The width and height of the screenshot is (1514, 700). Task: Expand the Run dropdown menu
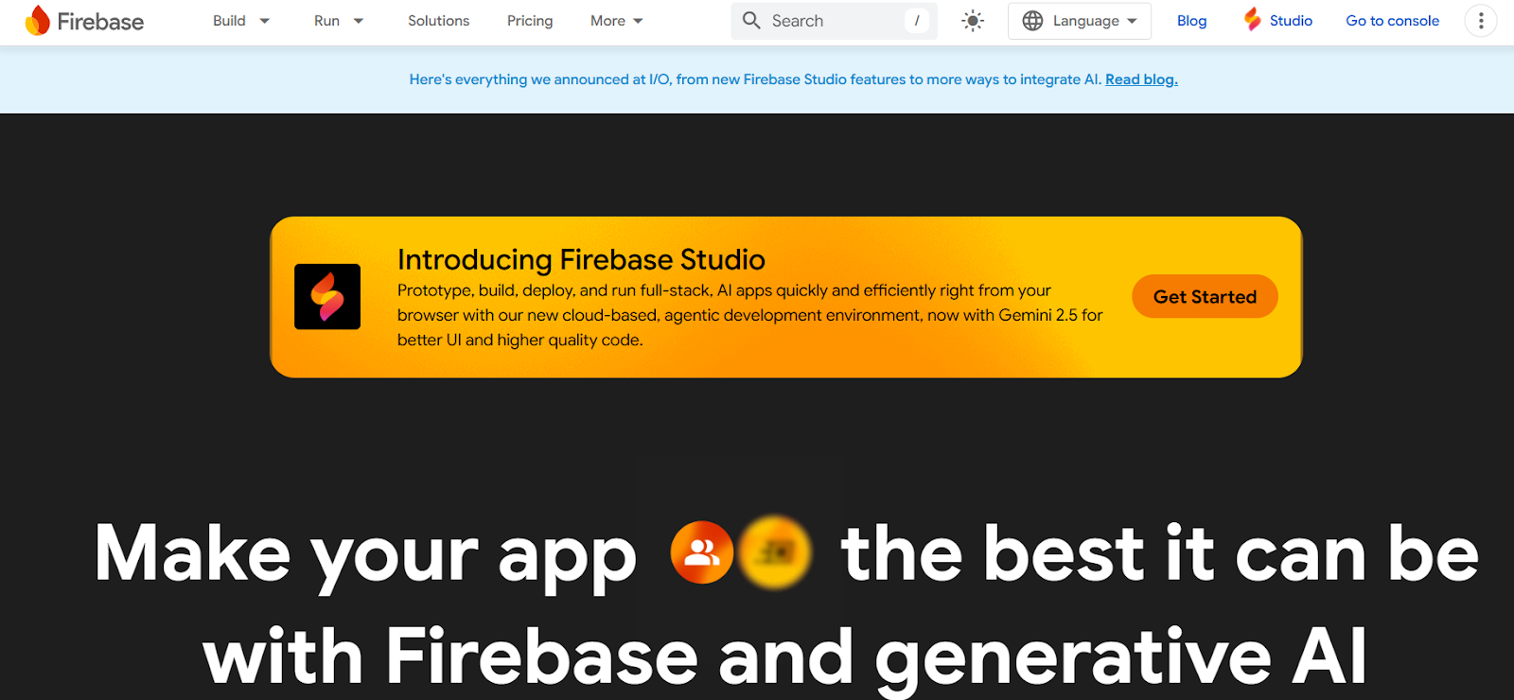(x=339, y=20)
